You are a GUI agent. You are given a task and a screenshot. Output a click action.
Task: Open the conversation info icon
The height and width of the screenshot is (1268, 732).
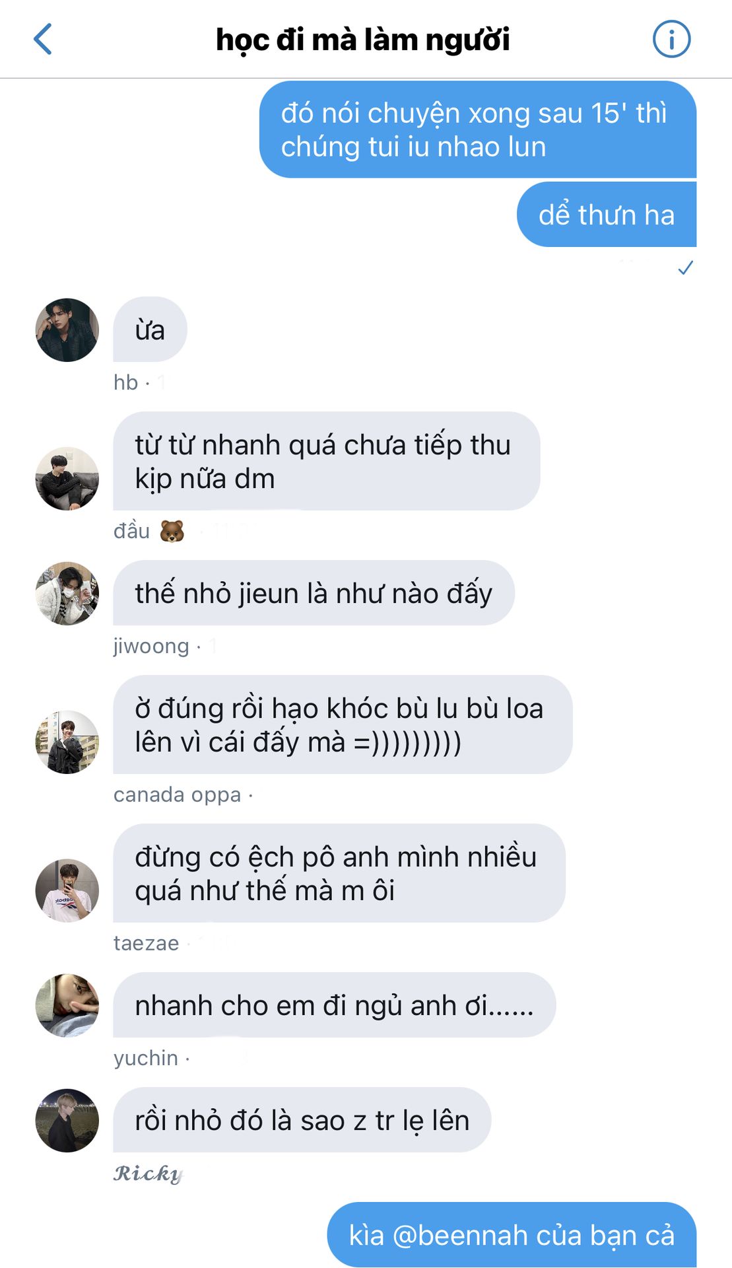pyautogui.click(x=671, y=39)
